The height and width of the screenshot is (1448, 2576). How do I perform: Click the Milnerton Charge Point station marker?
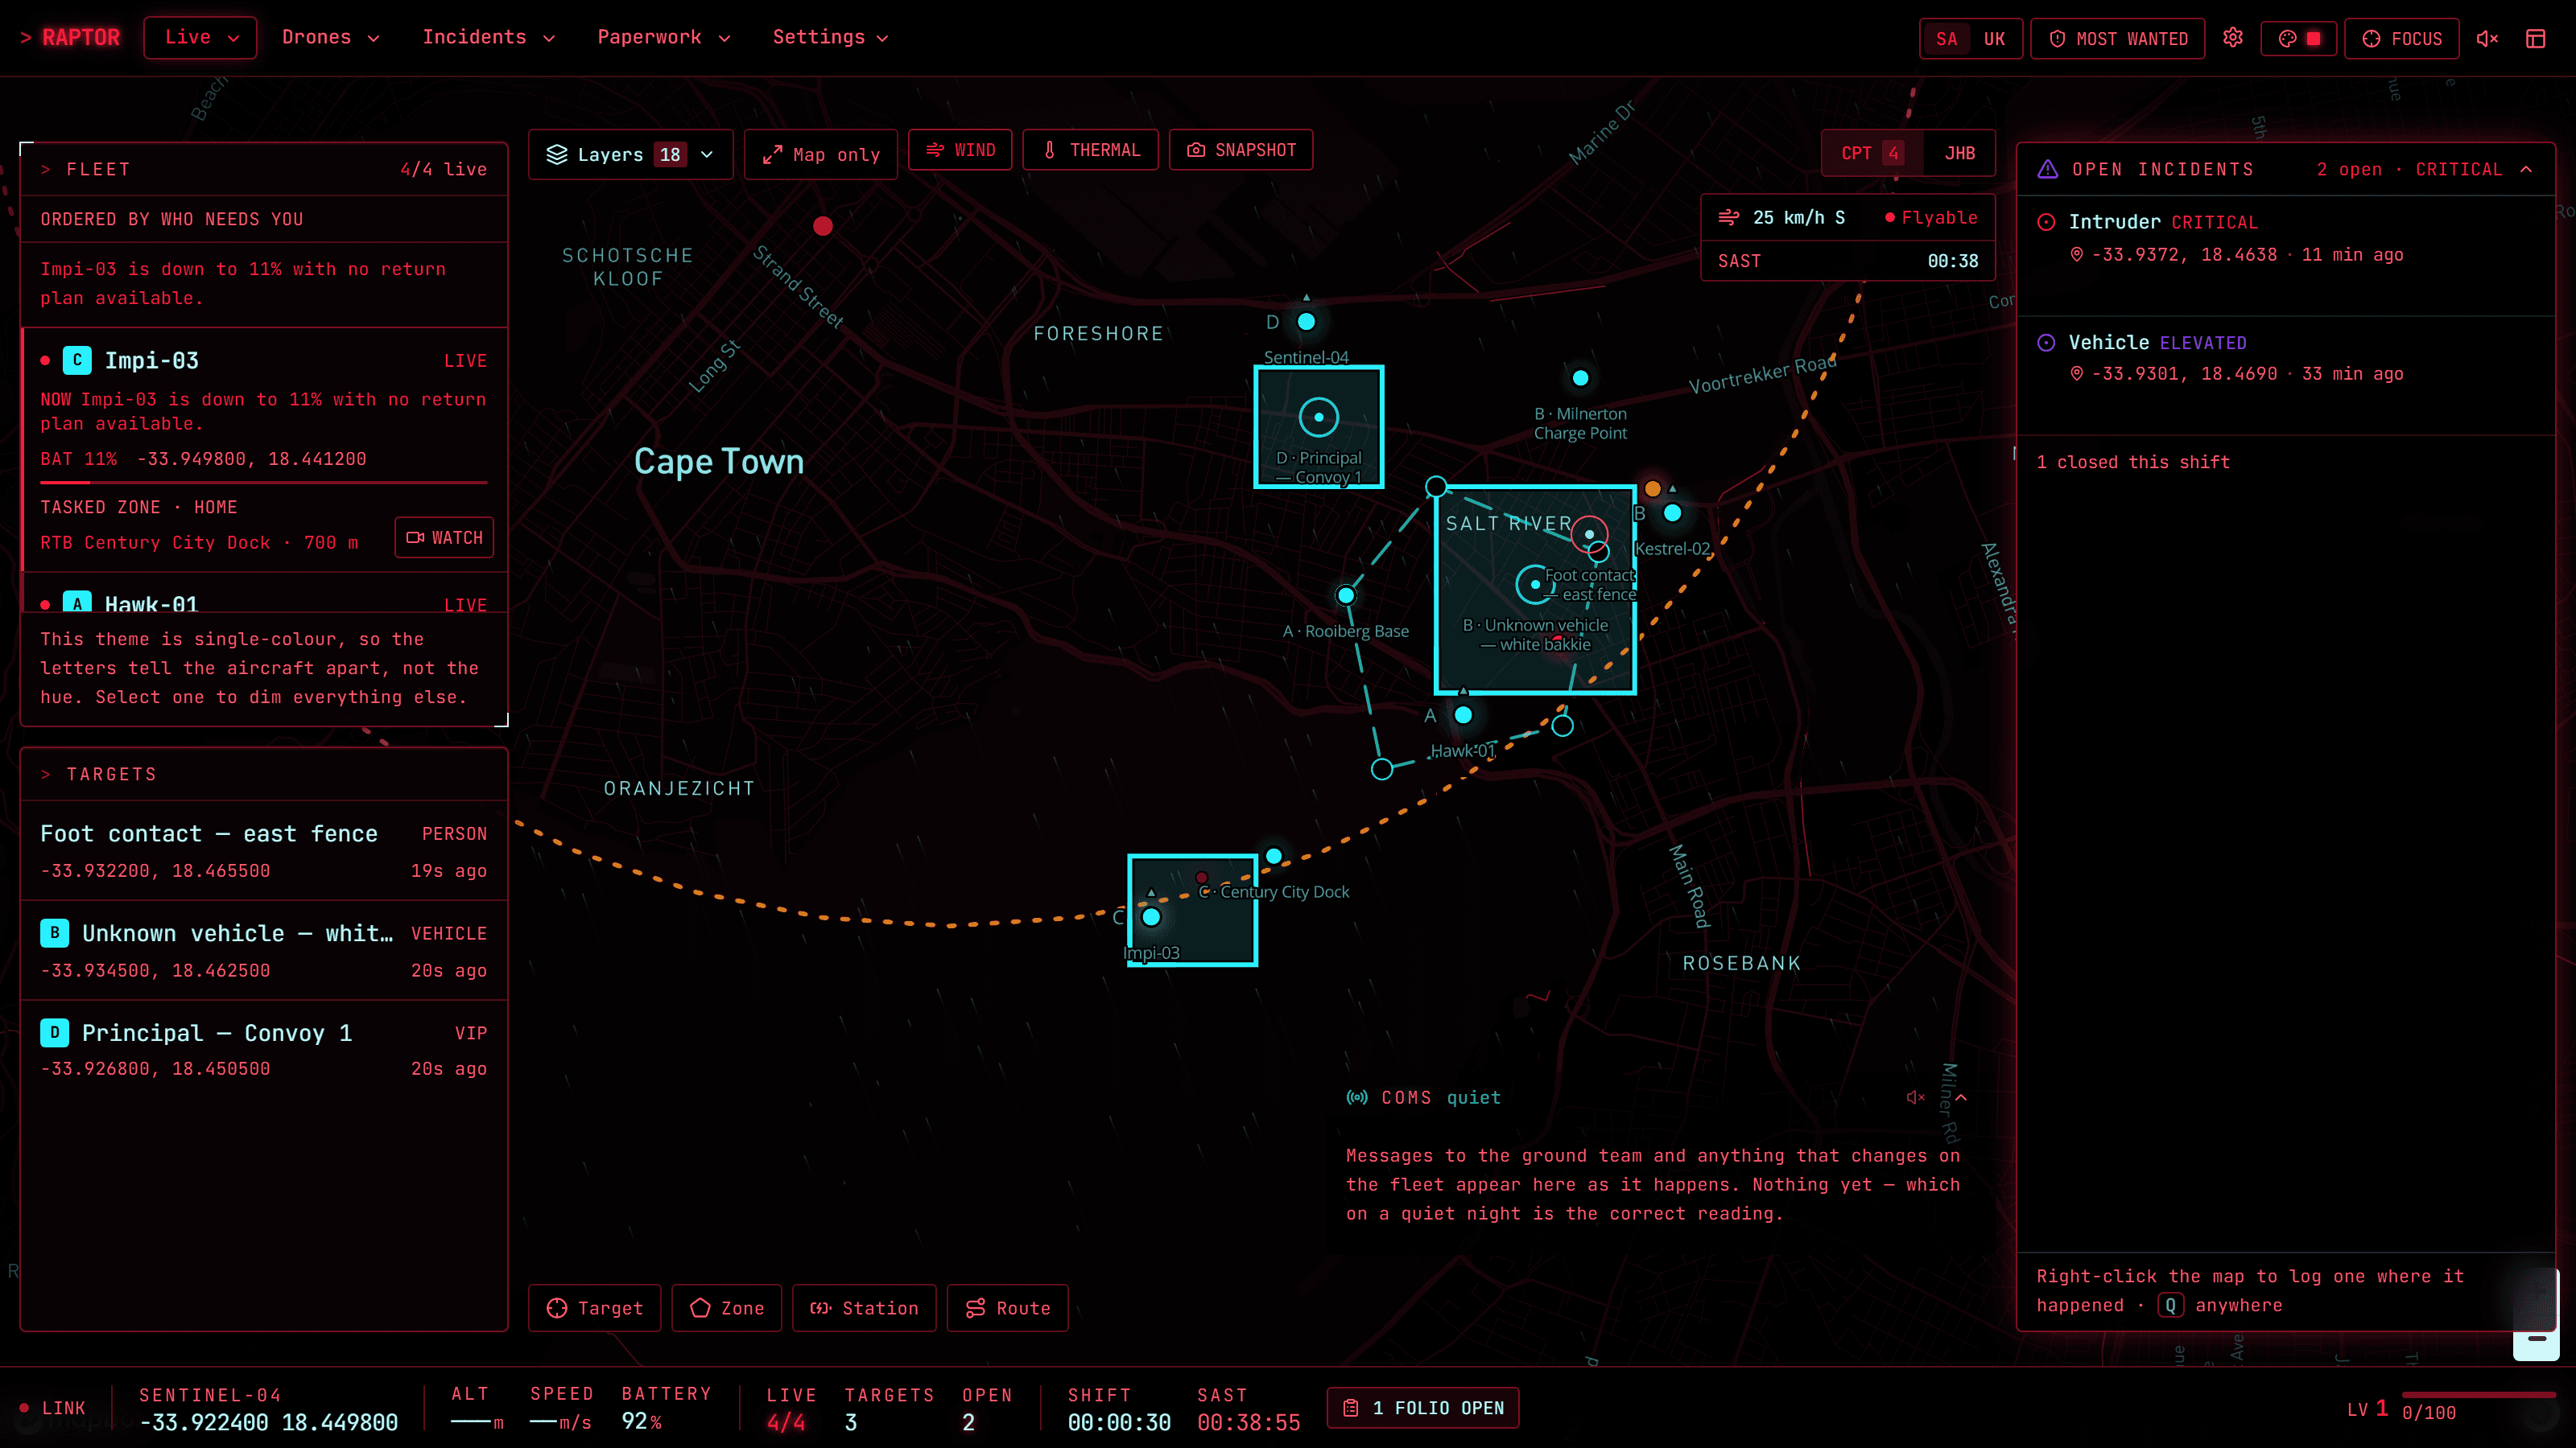coord(1580,378)
